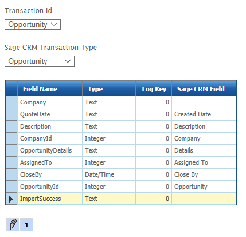Select the QuoteDate field name cell
The width and height of the screenshot is (246, 237).
point(50,114)
